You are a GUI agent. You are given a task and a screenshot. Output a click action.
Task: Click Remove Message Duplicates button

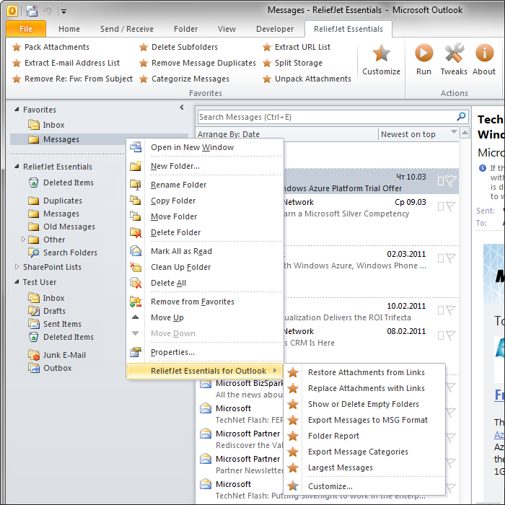(198, 63)
